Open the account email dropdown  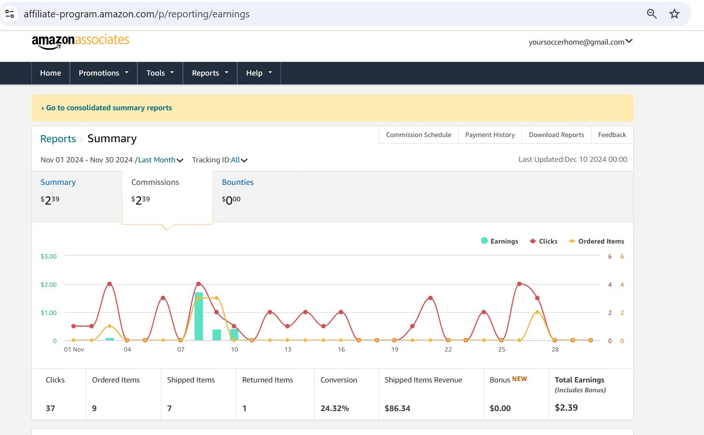point(581,42)
